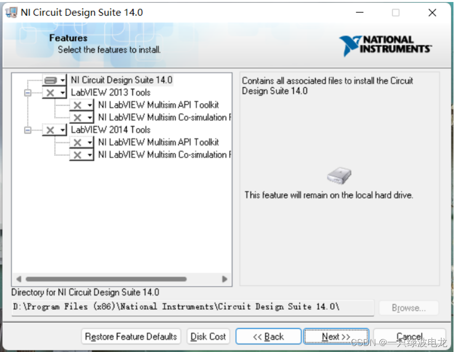
Task: Open install-state dropdown for LabVIEW 2014 Tools
Action: [54, 130]
